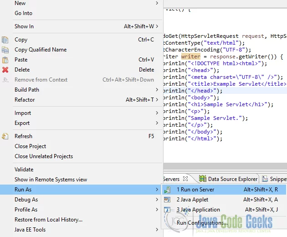Click response.getWriter() in the code
Image resolution: width=287 pixels, height=237 pixels.
[241, 57]
